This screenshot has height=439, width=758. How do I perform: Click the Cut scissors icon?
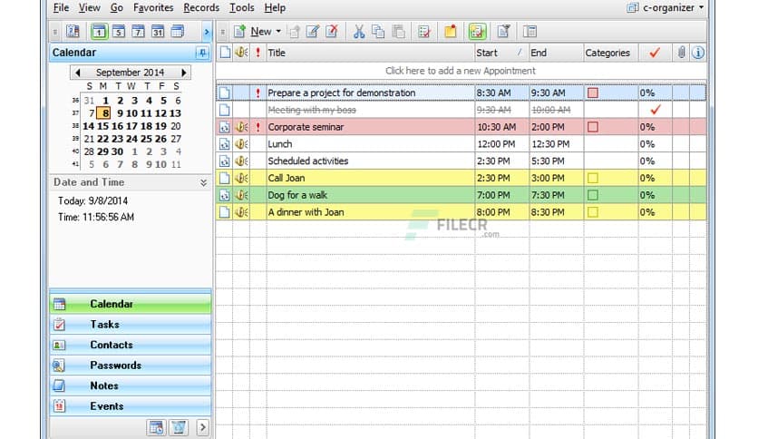click(359, 32)
